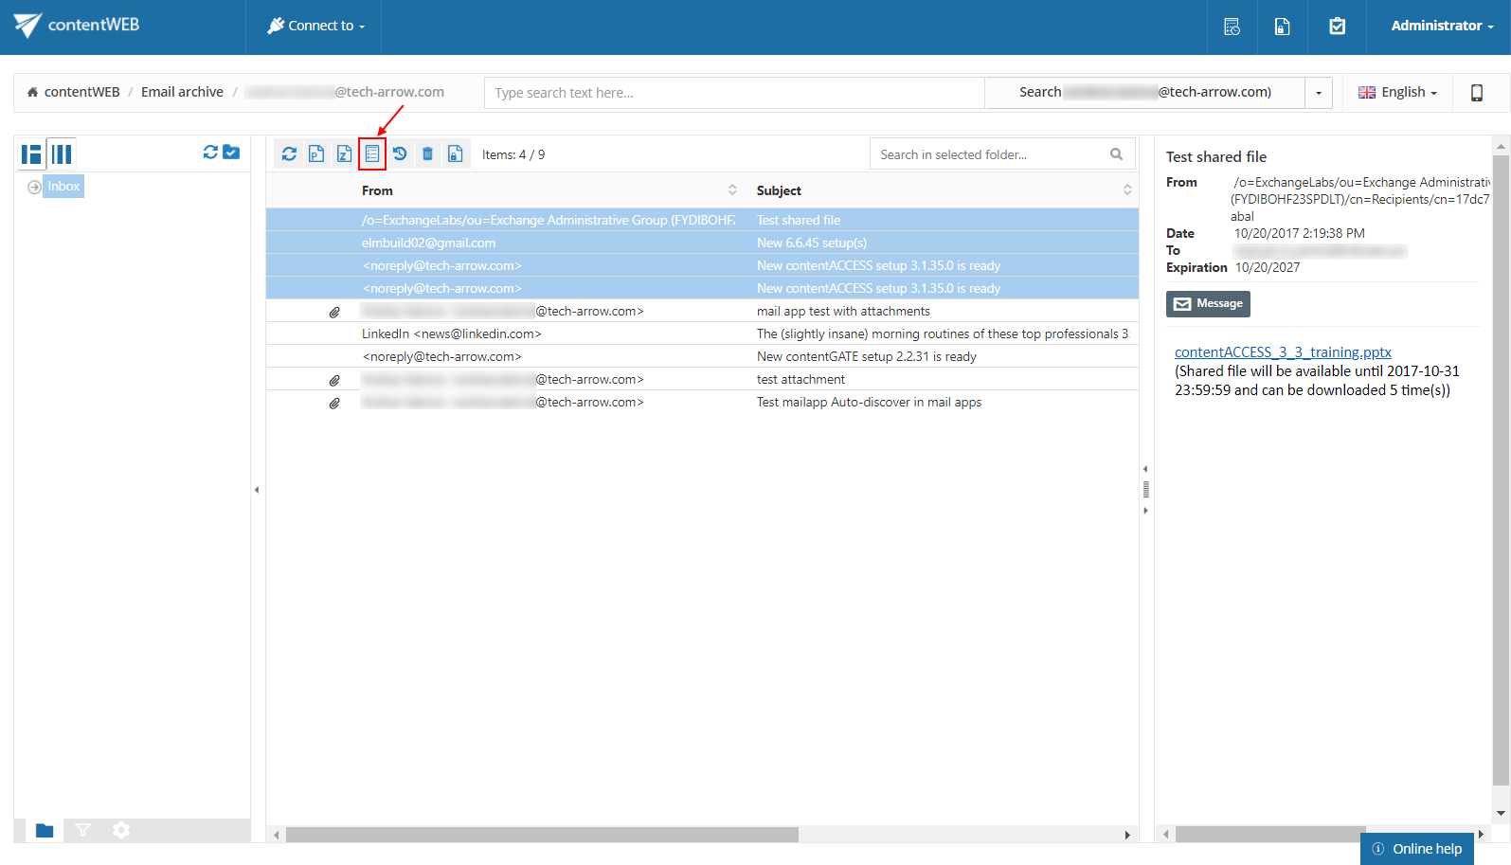Open Online help
The width and height of the screenshot is (1511, 865).
pyautogui.click(x=1417, y=849)
